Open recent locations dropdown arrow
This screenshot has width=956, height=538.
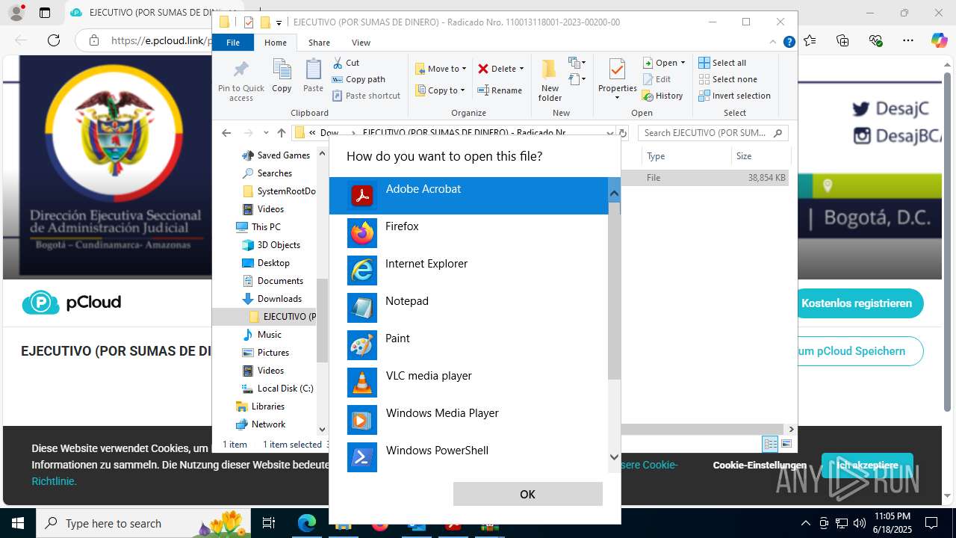[x=266, y=133]
